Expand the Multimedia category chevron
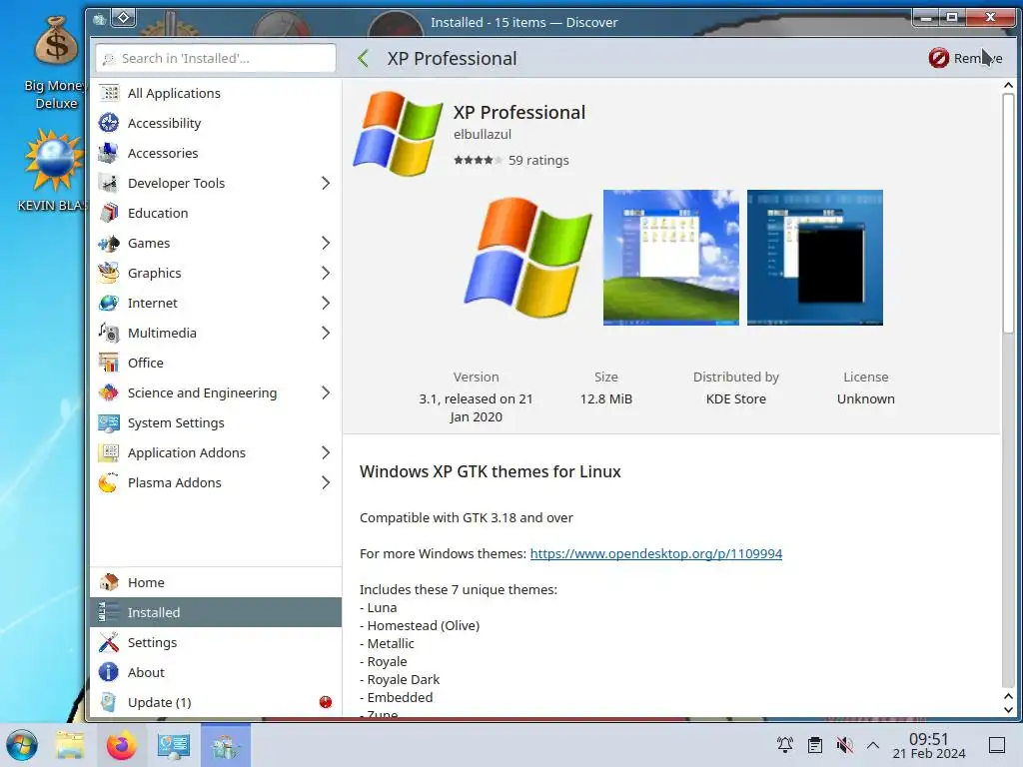Viewport: 1023px width, 767px height. click(x=326, y=334)
